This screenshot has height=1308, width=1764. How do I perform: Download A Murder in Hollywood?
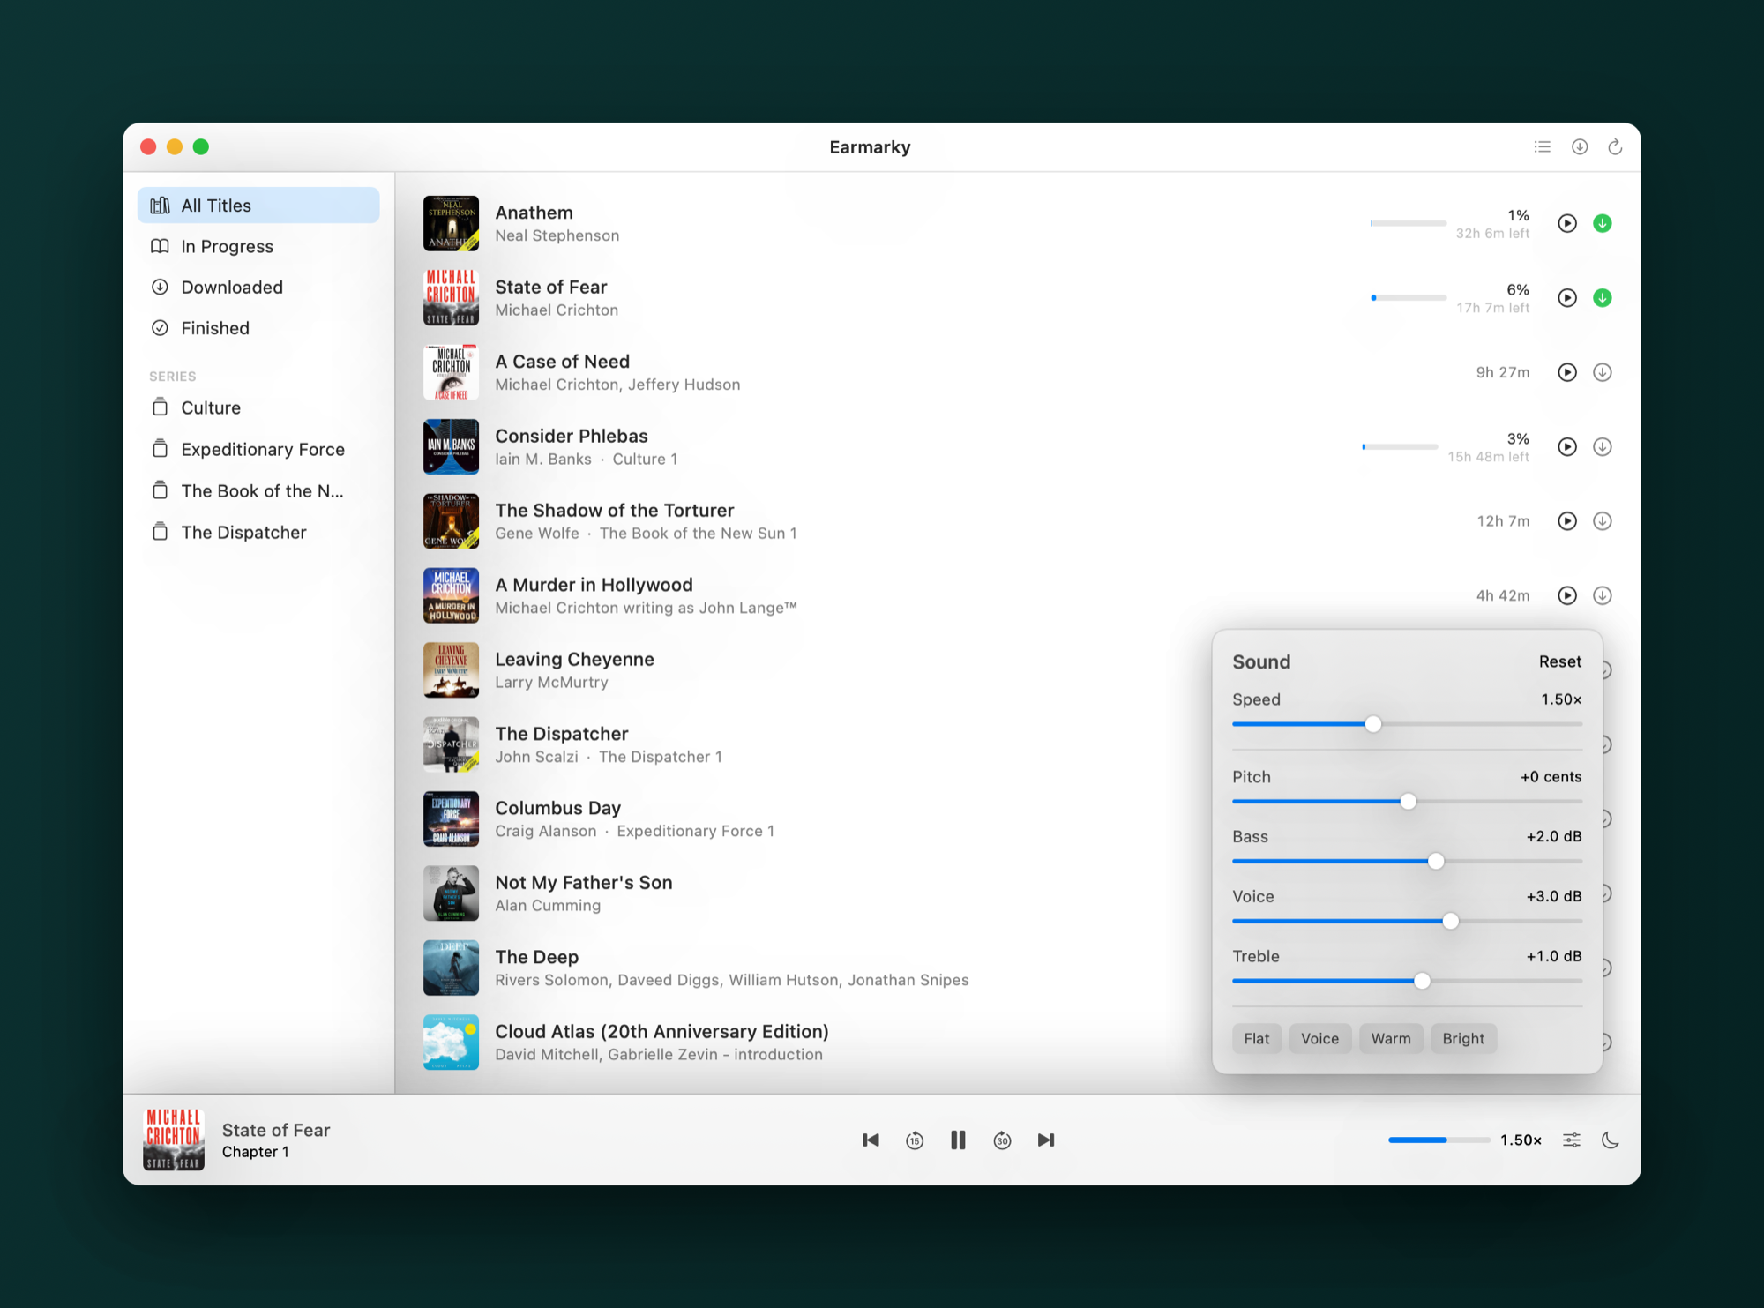[1603, 595]
